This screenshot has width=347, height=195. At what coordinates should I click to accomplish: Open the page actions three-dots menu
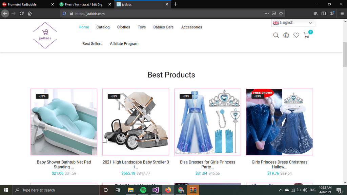point(266,14)
